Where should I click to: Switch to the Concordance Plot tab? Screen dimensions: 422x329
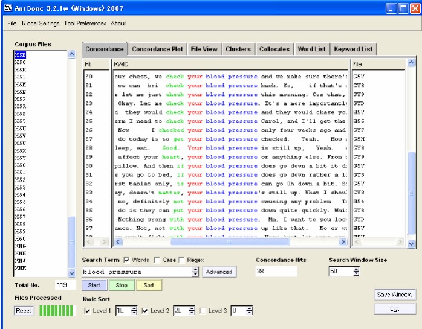point(157,49)
